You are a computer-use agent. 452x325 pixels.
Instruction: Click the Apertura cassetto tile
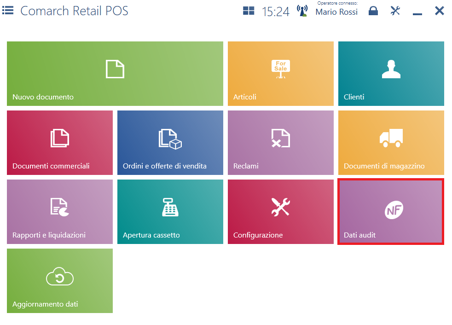(170, 212)
